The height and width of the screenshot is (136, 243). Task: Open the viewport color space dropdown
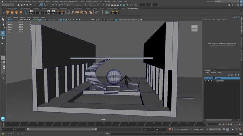[129, 20]
